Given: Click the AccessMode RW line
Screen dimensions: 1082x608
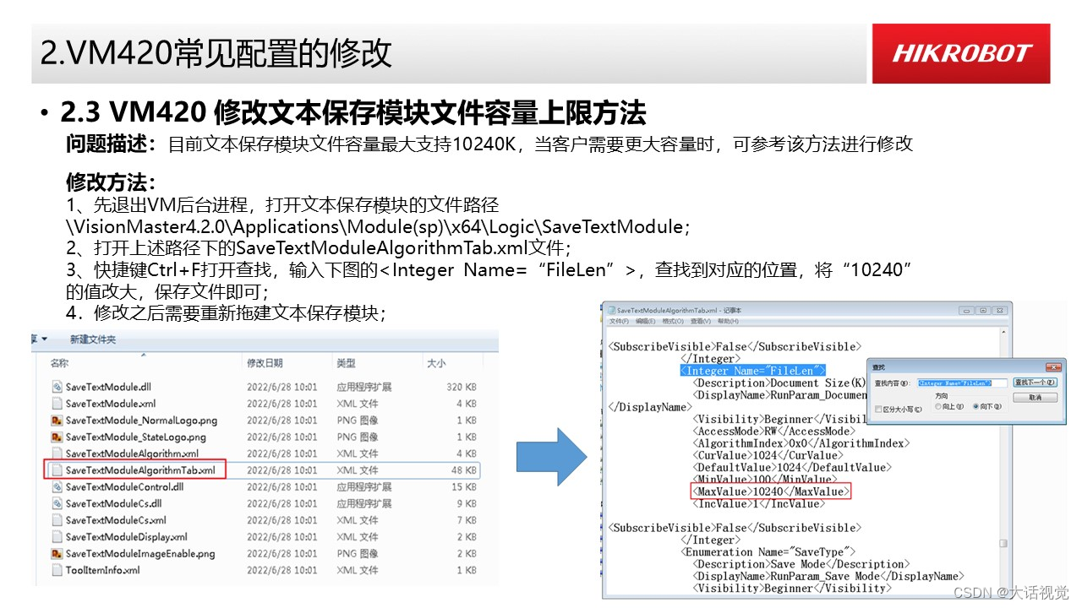Looking at the screenshot, I should coord(774,431).
